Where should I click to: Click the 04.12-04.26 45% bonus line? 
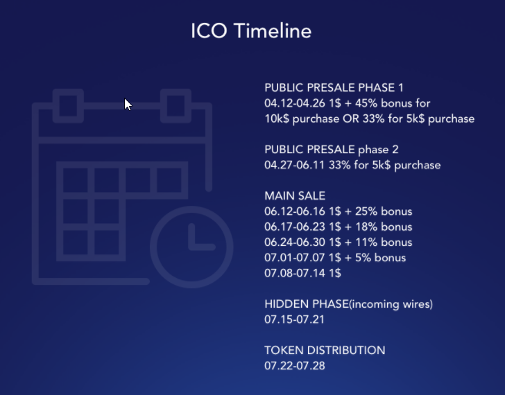tap(348, 103)
